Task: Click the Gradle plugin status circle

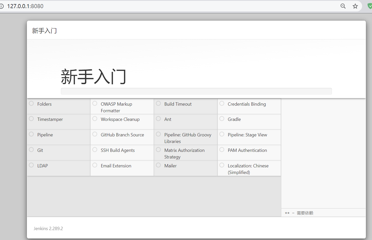Action: [222, 119]
